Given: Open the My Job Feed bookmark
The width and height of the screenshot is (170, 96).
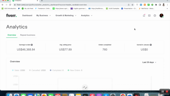Looking at the screenshot, I should tap(27, 9).
